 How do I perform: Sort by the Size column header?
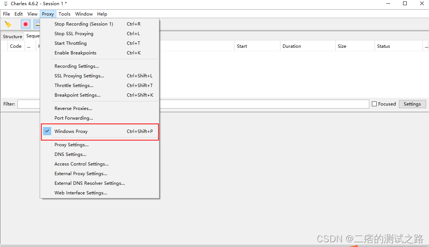[x=355, y=46]
